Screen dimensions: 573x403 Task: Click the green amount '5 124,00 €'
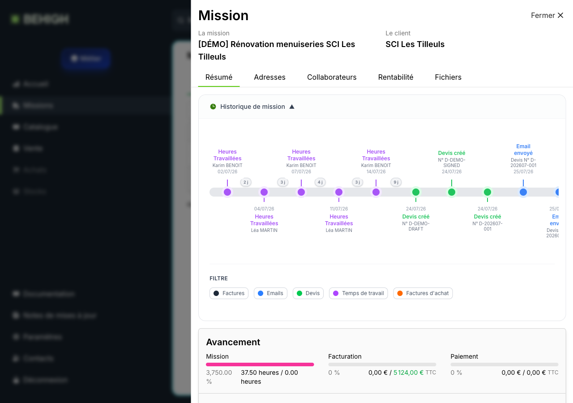[x=408, y=373]
